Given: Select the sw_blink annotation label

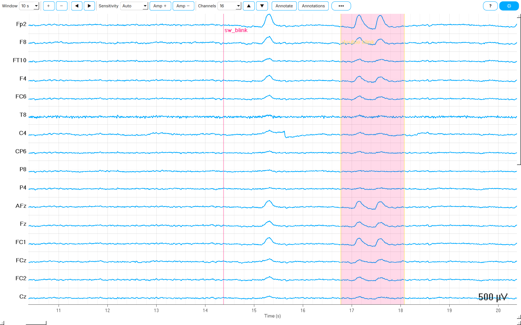Looking at the screenshot, I should [236, 30].
